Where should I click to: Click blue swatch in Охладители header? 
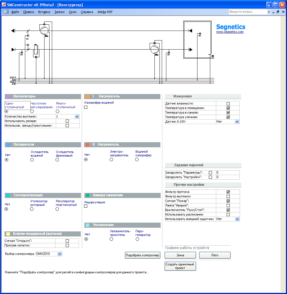point(8,145)
